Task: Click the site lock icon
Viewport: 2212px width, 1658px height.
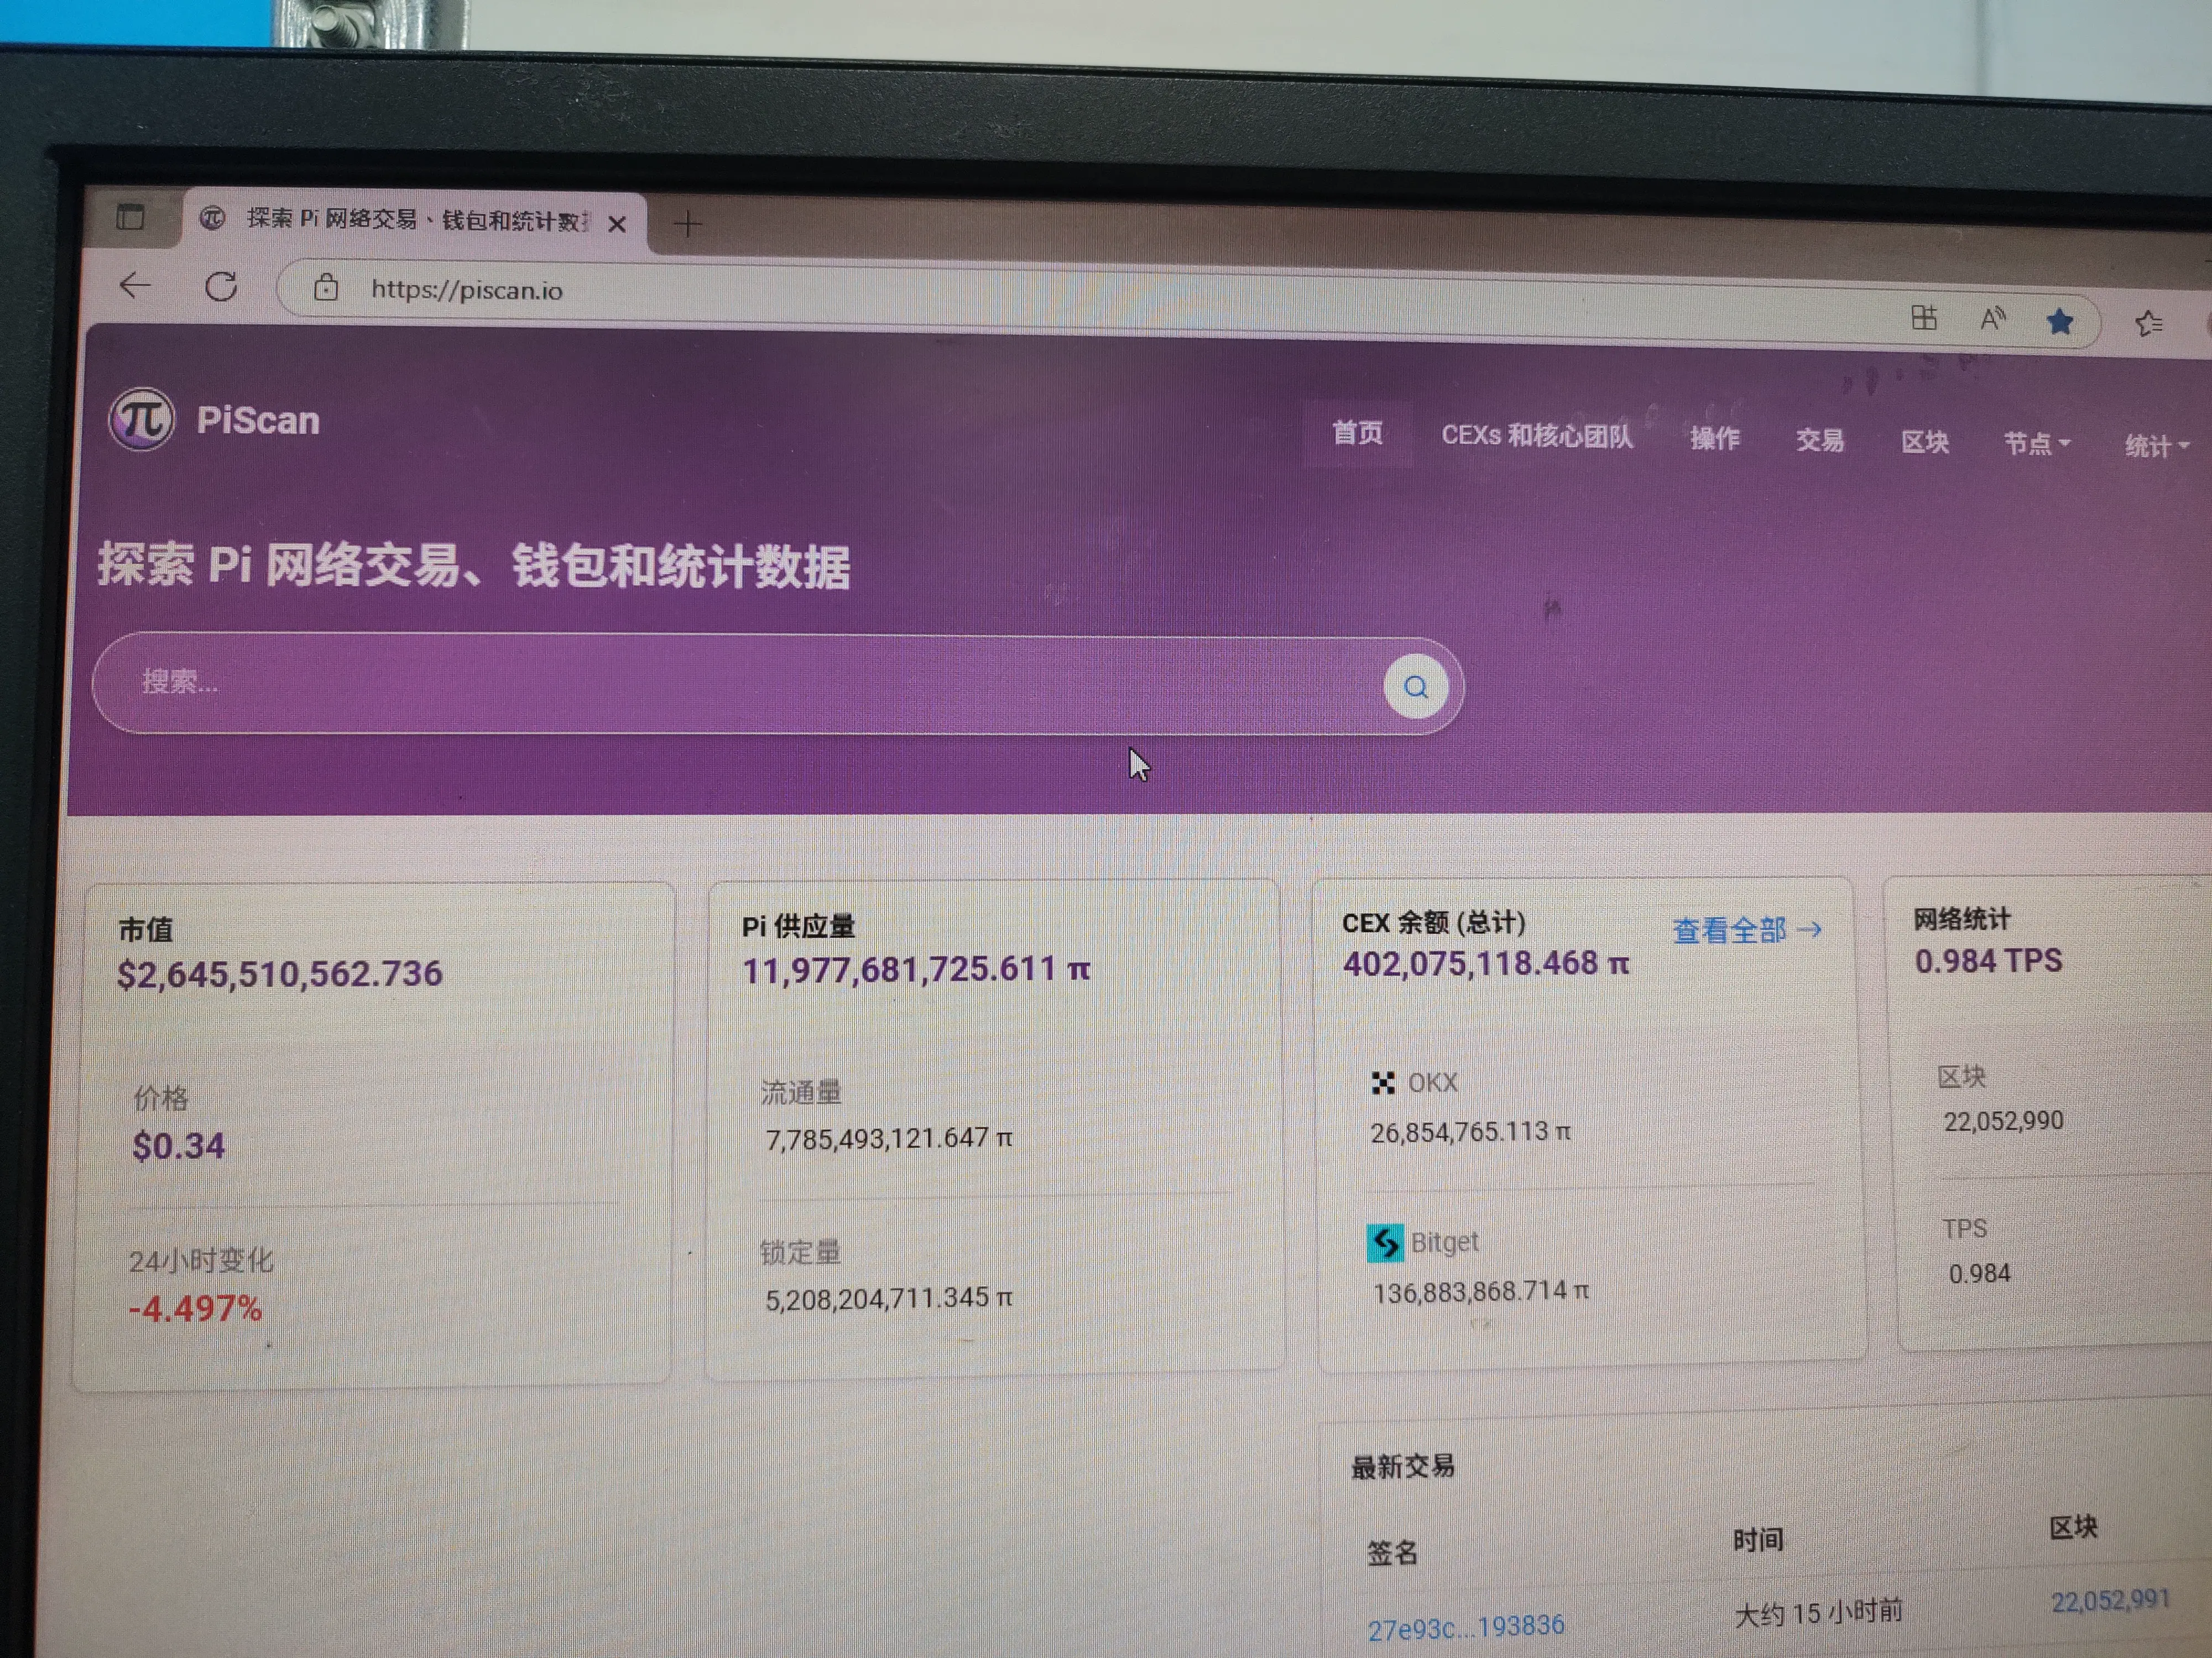Action: pyautogui.click(x=326, y=289)
